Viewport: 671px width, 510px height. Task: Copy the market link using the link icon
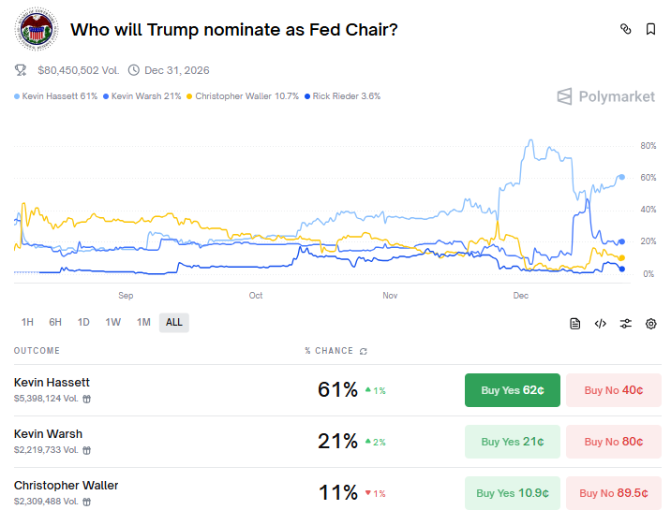pyautogui.click(x=626, y=30)
